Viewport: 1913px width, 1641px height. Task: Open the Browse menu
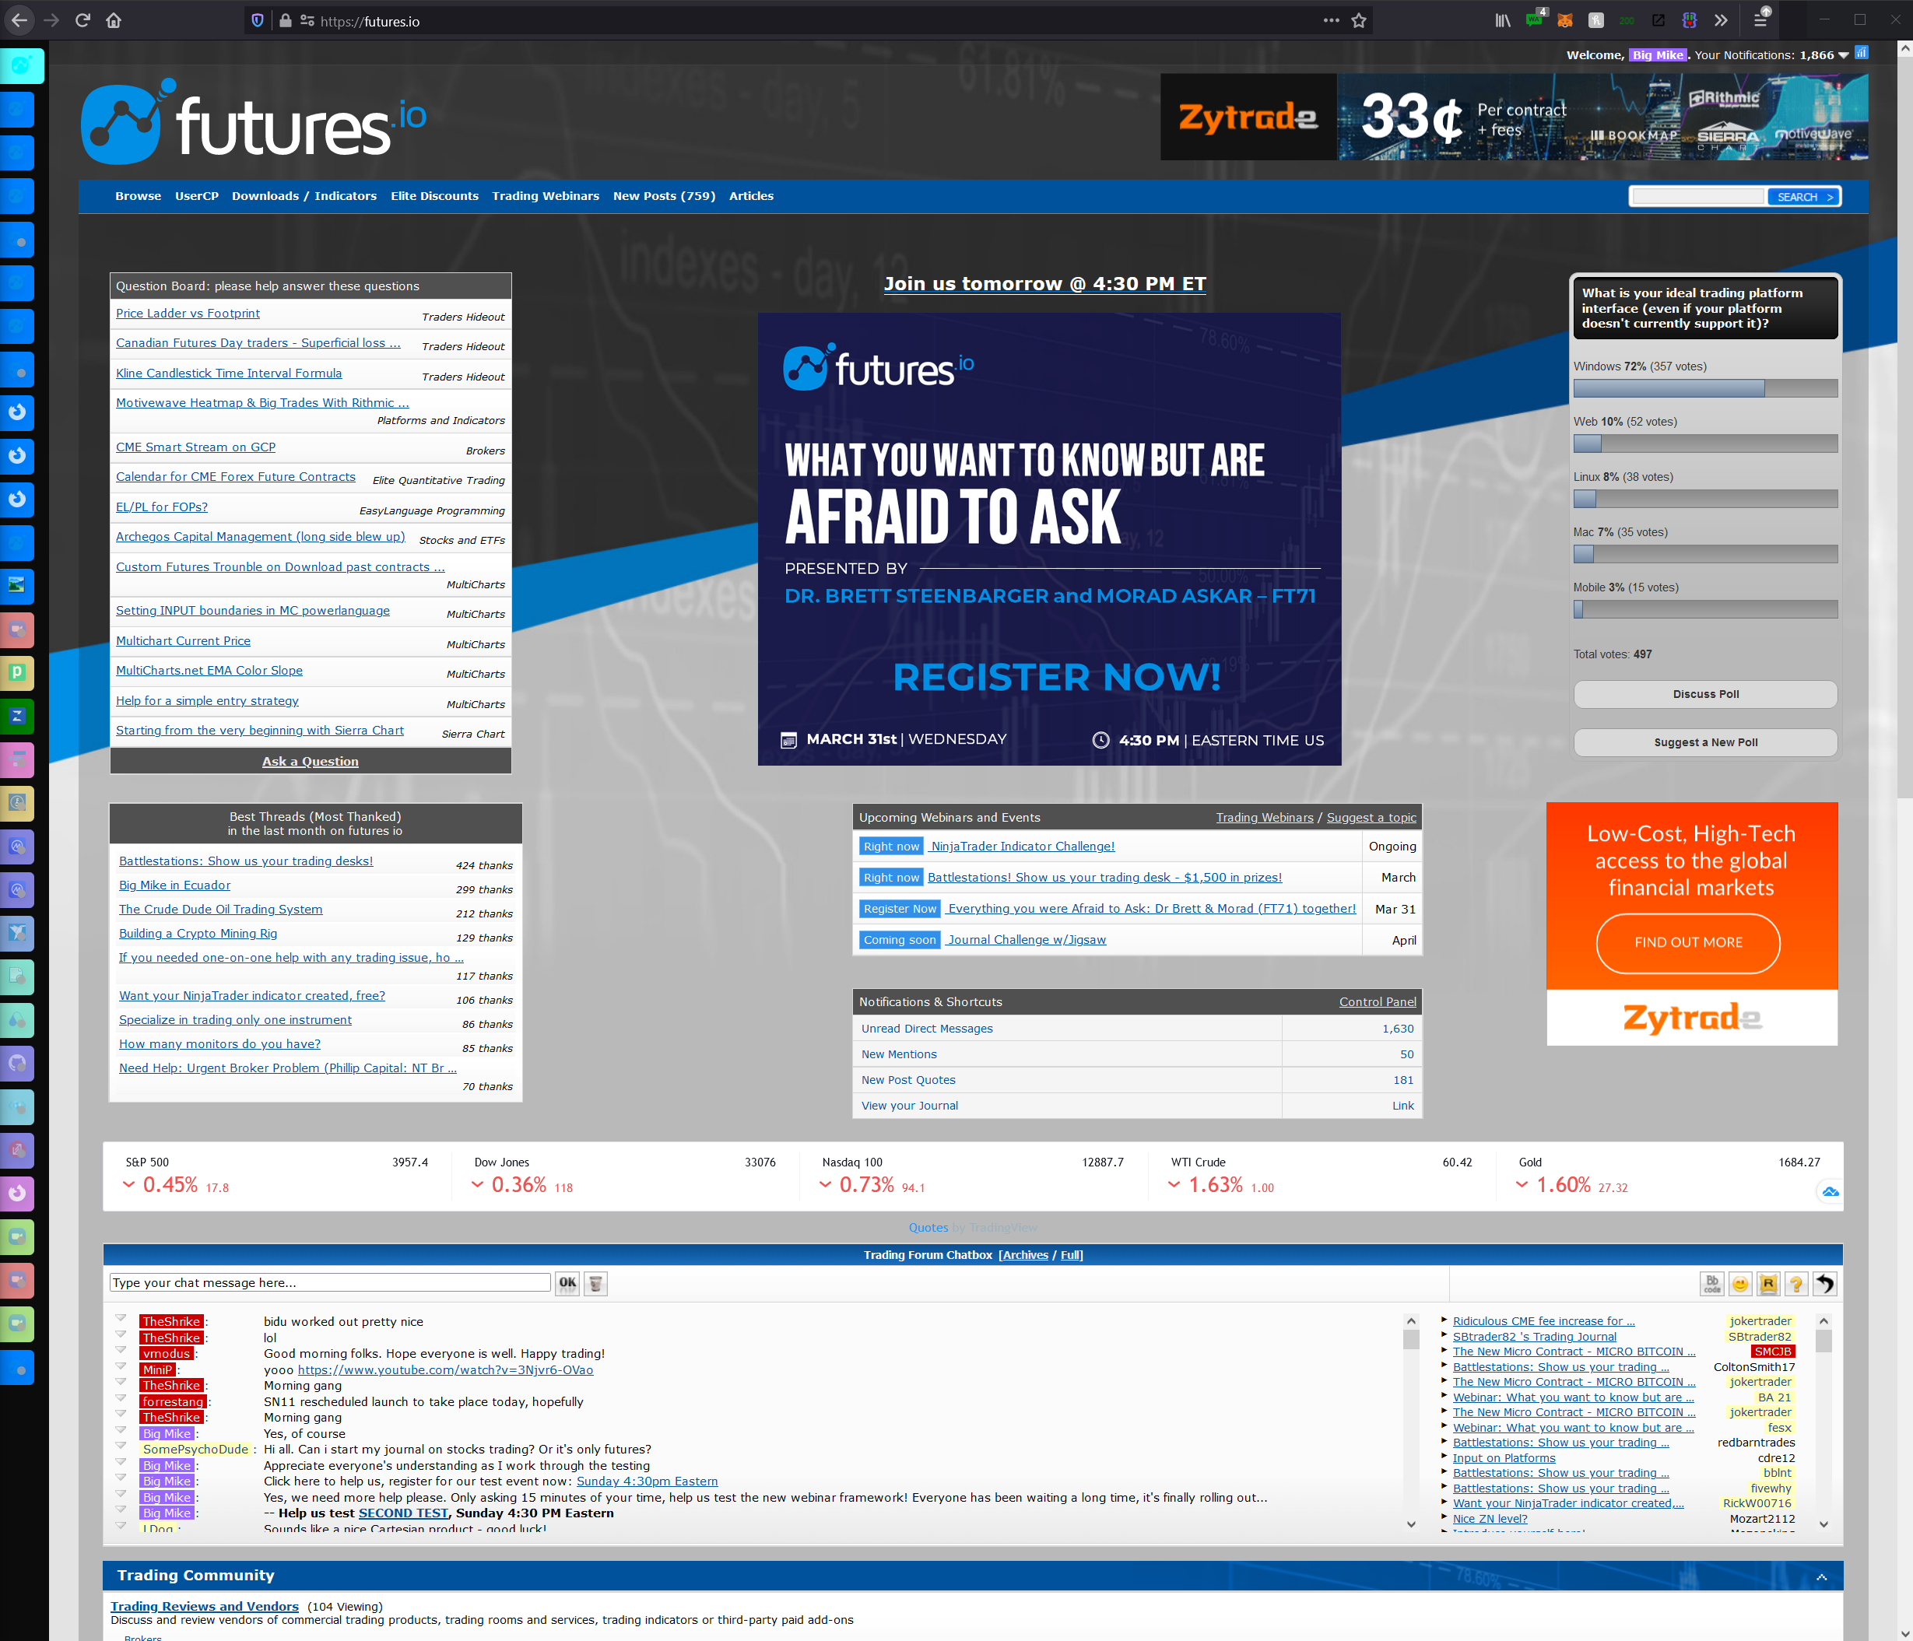(139, 195)
